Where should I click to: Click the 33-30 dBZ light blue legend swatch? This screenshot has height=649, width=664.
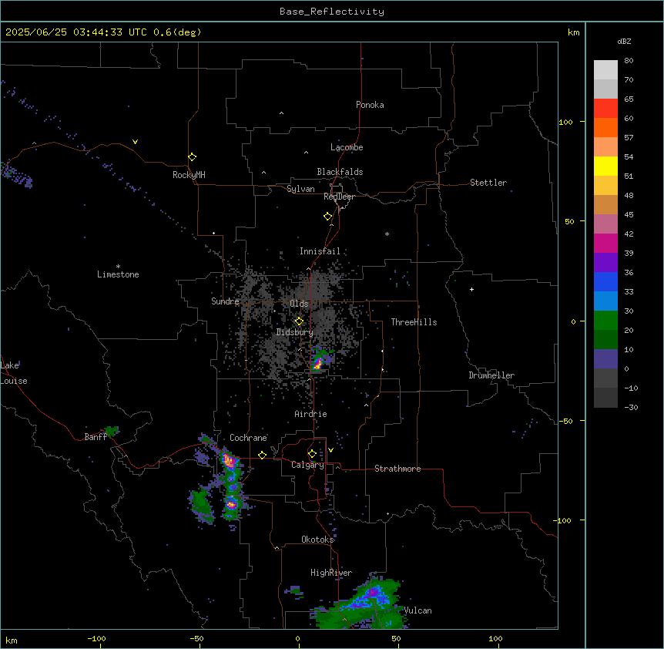pyautogui.click(x=605, y=301)
